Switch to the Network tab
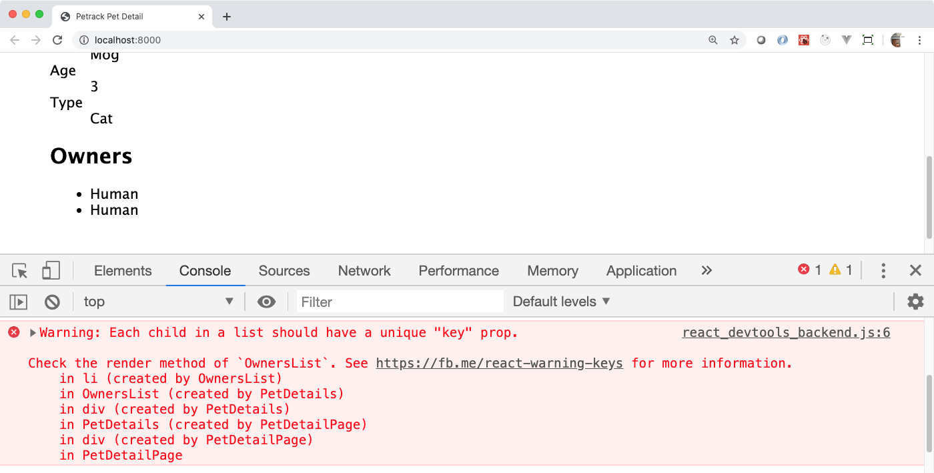This screenshot has width=934, height=473. 364,271
